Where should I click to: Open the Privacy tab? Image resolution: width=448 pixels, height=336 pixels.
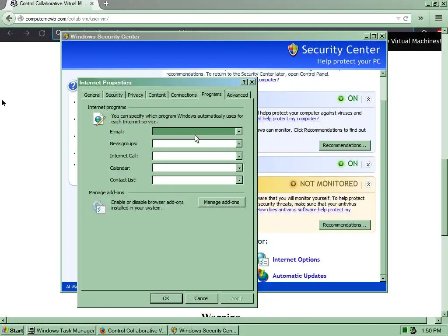pyautogui.click(x=136, y=95)
